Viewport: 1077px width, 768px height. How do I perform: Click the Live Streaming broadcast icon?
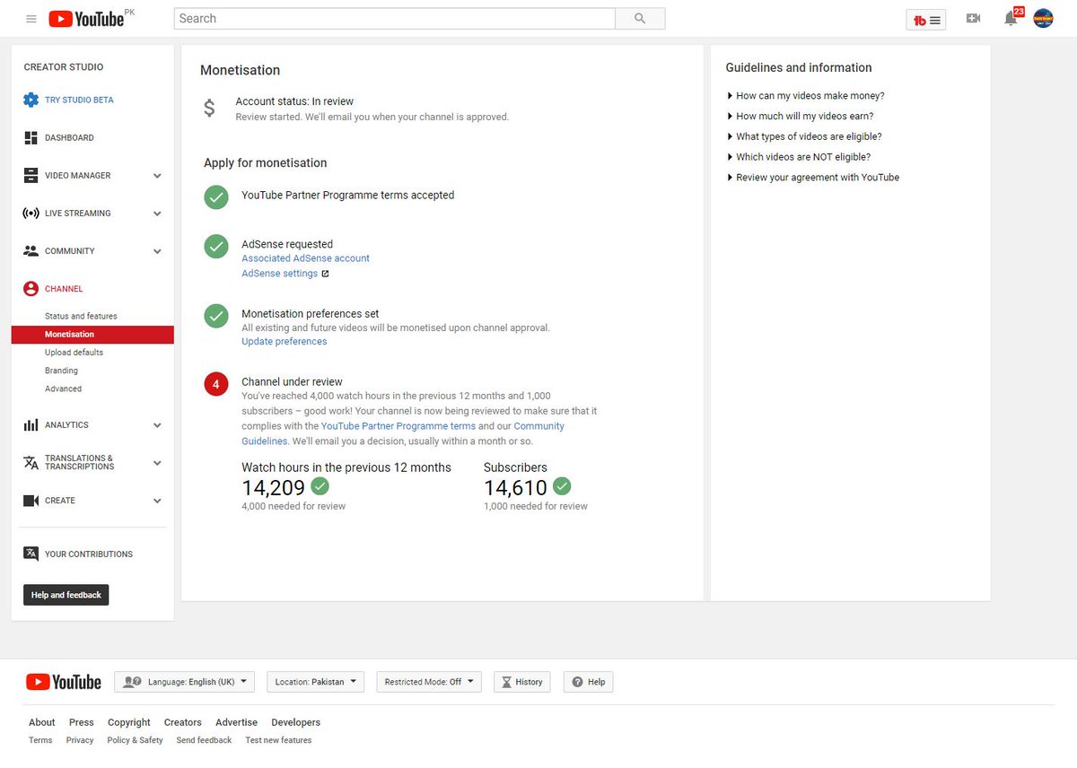click(x=31, y=214)
